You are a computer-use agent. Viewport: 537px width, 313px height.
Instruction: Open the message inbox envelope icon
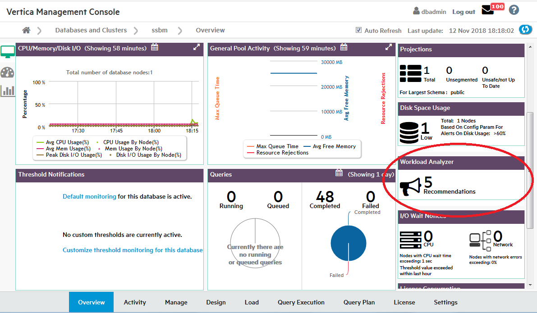click(487, 10)
